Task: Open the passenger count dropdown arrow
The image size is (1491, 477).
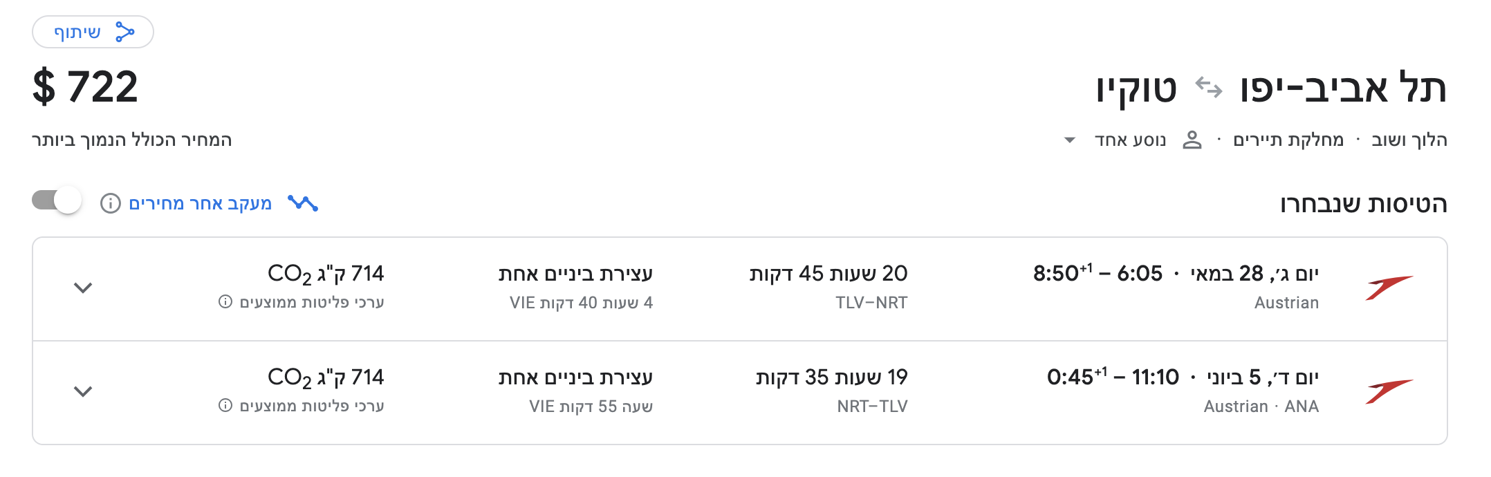Action: [x=1071, y=140]
